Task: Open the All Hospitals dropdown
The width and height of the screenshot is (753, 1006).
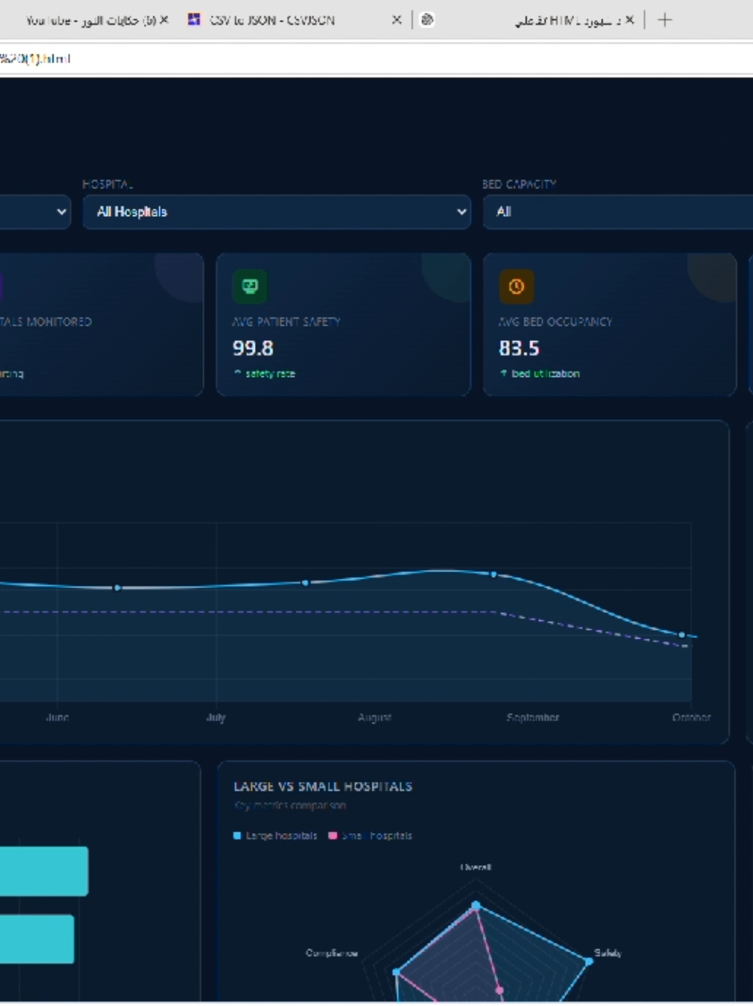Action: pyautogui.click(x=277, y=212)
